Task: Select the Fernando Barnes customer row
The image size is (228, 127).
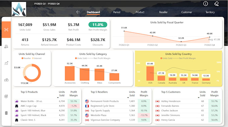Action: (x=188, y=106)
